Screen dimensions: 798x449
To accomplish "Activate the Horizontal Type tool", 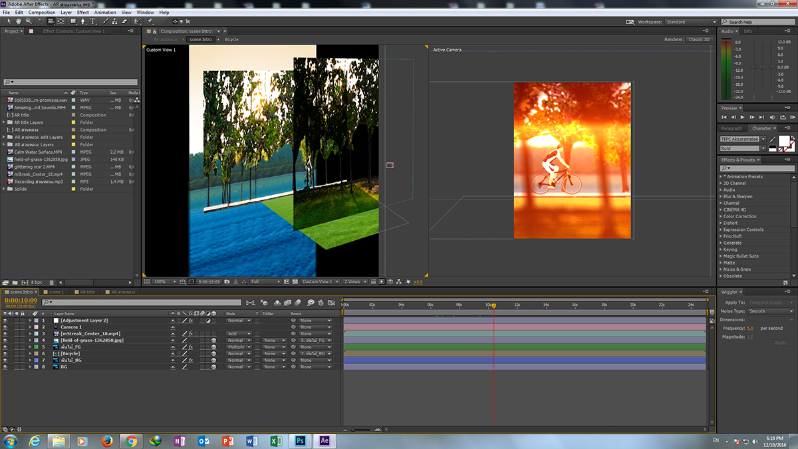I will [x=92, y=21].
